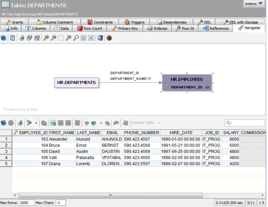
Task: Click the undo arrow icon in the grid toolbar
Action: pyautogui.click(x=116, y=123)
